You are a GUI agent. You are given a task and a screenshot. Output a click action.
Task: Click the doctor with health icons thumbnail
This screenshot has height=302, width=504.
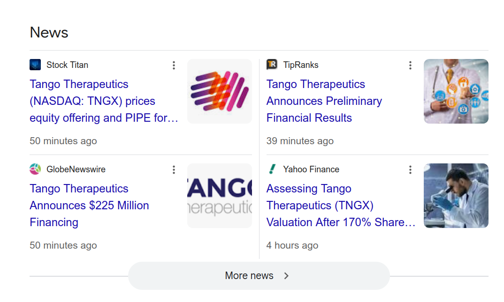[x=456, y=91]
